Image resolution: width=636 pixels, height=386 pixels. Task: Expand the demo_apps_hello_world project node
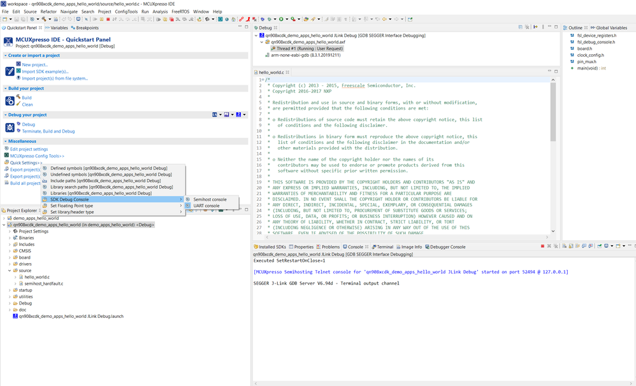coord(4,218)
